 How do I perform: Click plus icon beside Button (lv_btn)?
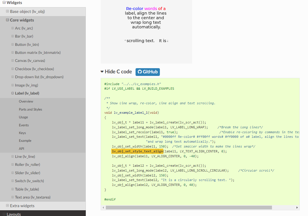coord(13,44)
